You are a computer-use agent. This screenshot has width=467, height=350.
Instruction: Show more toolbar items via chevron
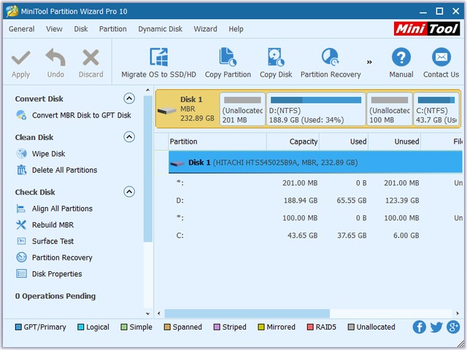point(369,62)
